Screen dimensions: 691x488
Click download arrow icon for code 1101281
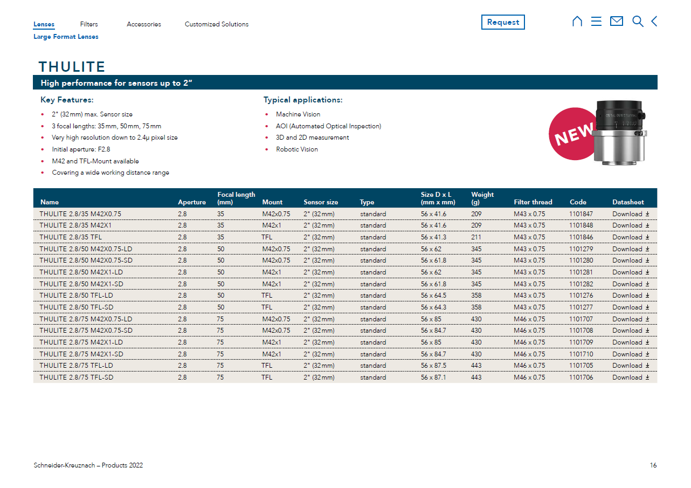click(x=647, y=272)
